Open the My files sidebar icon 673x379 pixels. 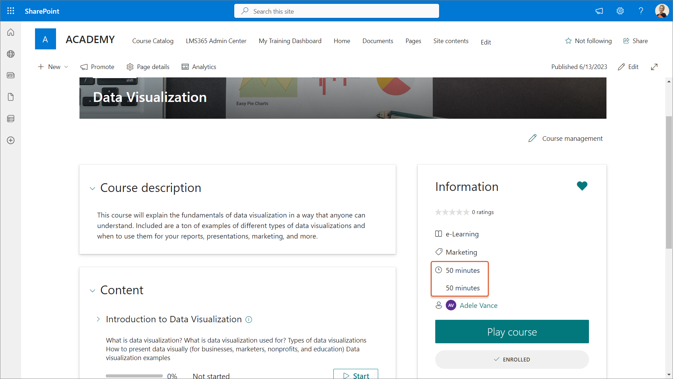point(11,97)
